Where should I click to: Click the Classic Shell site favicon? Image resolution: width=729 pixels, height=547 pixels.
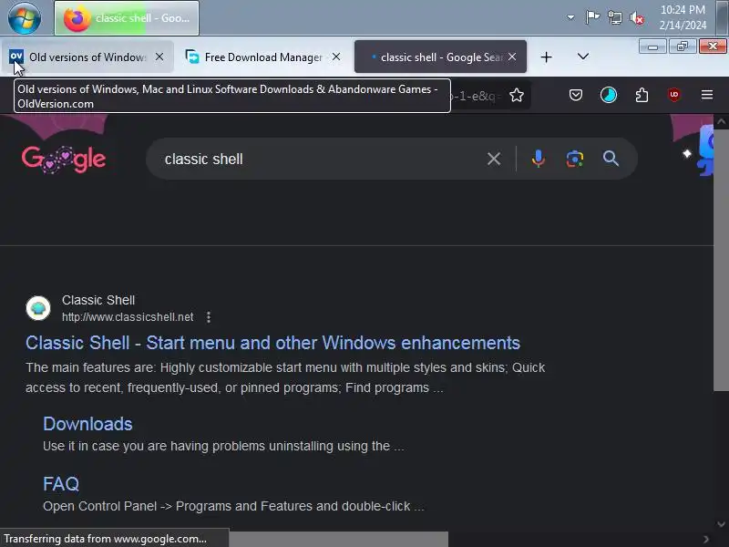coord(38,308)
